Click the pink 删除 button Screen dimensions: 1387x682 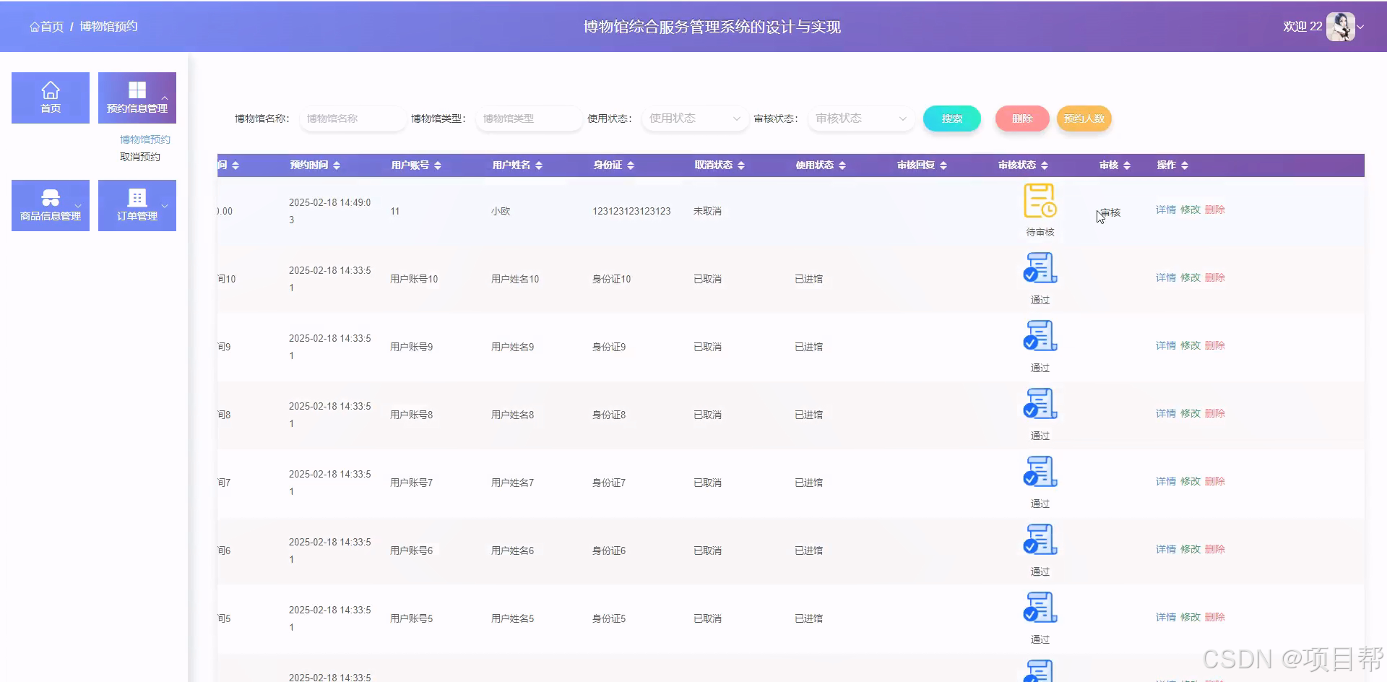pyautogui.click(x=1022, y=118)
